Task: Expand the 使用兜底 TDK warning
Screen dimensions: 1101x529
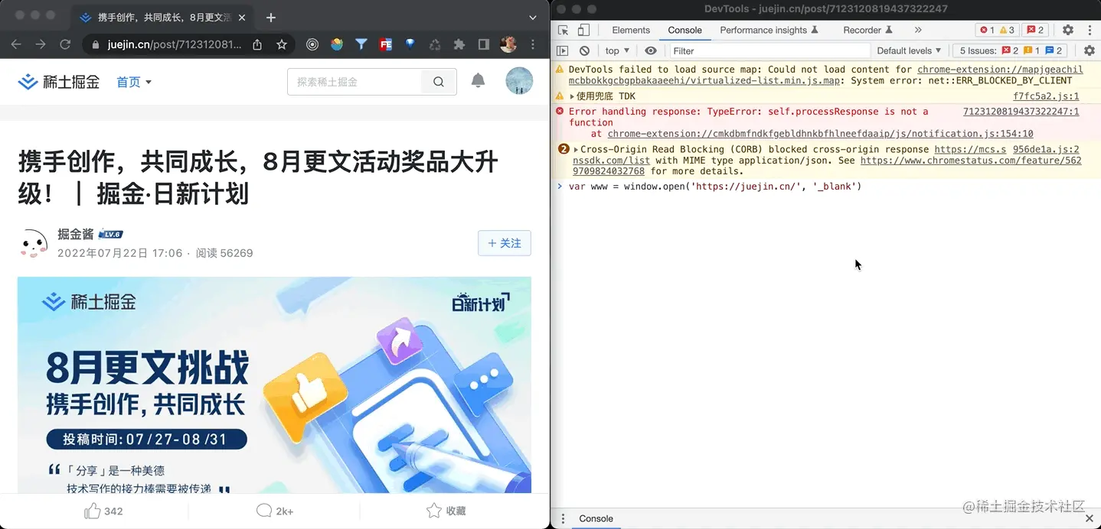Action: 572,96
